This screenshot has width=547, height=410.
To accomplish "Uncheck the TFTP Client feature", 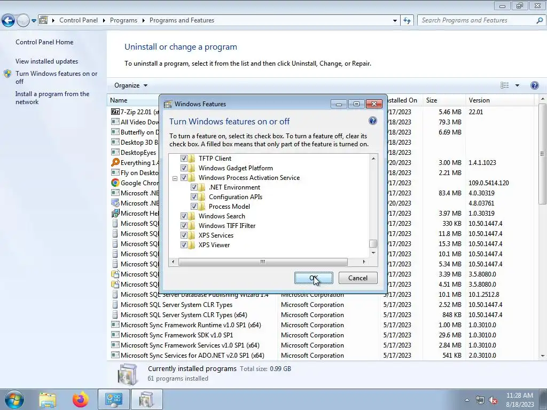I will [x=184, y=158].
